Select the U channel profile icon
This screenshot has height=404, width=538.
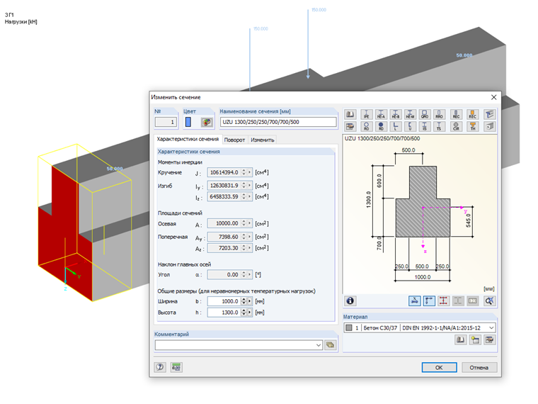[x=410, y=126]
